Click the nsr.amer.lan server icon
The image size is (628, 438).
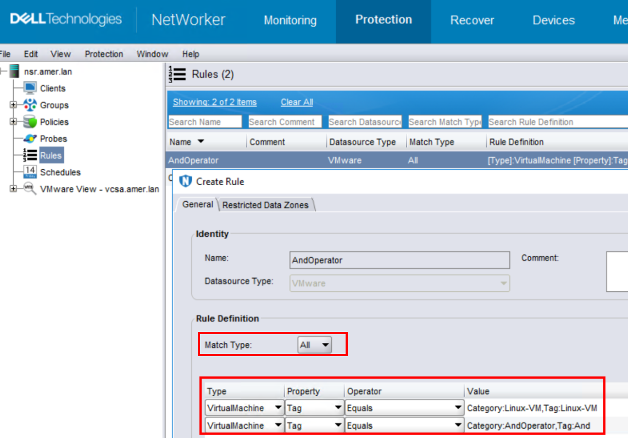coord(15,71)
